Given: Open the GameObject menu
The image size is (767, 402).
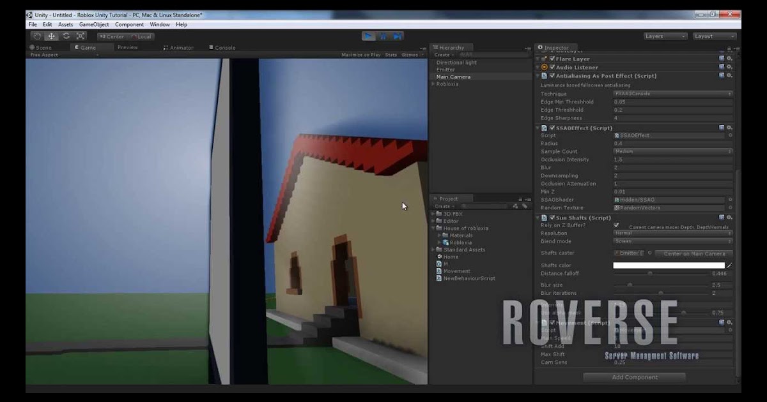Looking at the screenshot, I should [x=94, y=24].
